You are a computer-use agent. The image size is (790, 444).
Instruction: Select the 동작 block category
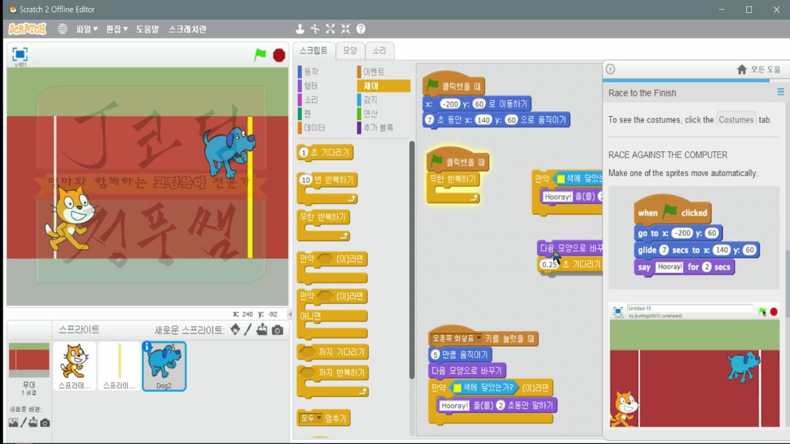pyautogui.click(x=324, y=72)
